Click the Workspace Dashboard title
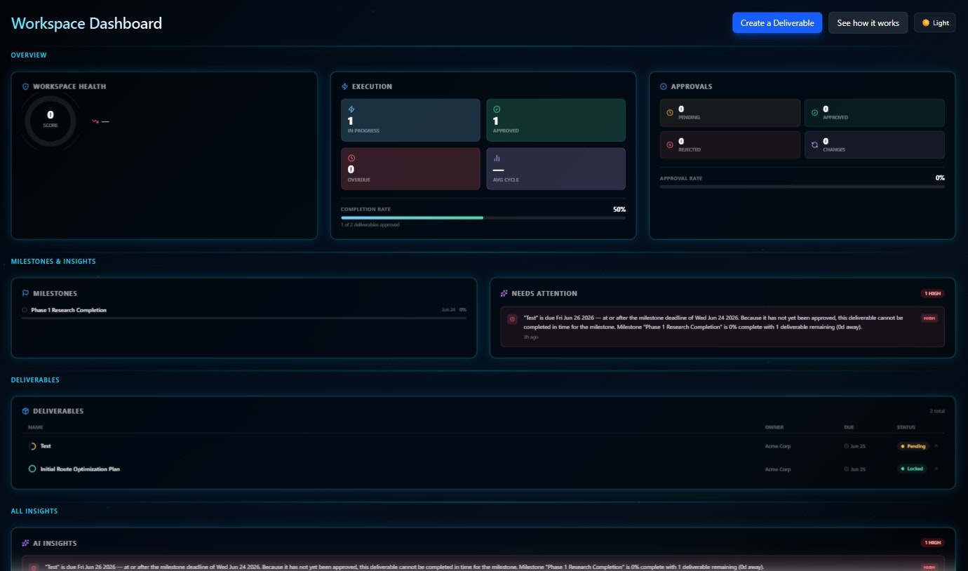The image size is (968, 571). pos(87,23)
